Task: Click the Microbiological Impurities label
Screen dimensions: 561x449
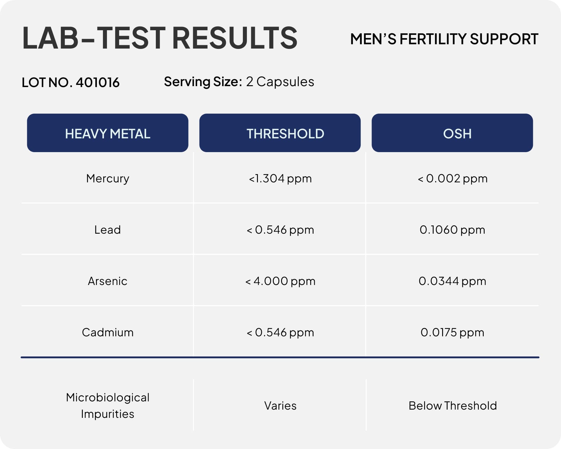Action: (108, 406)
